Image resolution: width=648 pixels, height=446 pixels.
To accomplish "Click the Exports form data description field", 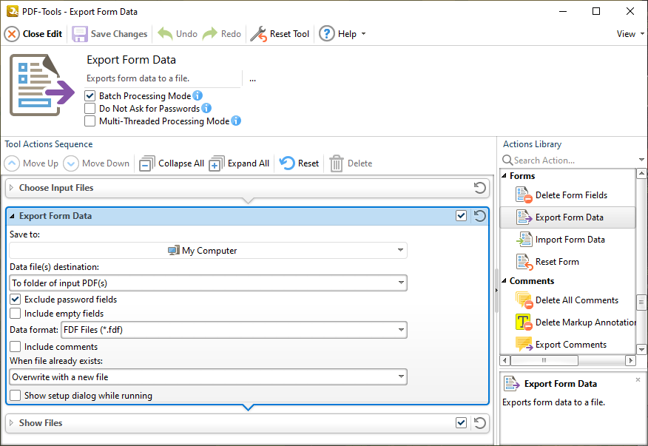I will click(x=163, y=78).
